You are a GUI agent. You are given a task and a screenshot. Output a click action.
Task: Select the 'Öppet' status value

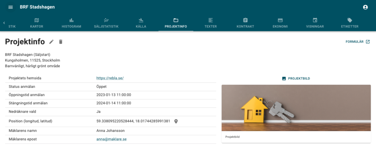coord(101,87)
